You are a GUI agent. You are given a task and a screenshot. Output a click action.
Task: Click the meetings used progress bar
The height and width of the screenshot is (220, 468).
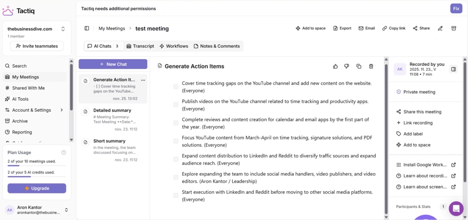[37, 166]
